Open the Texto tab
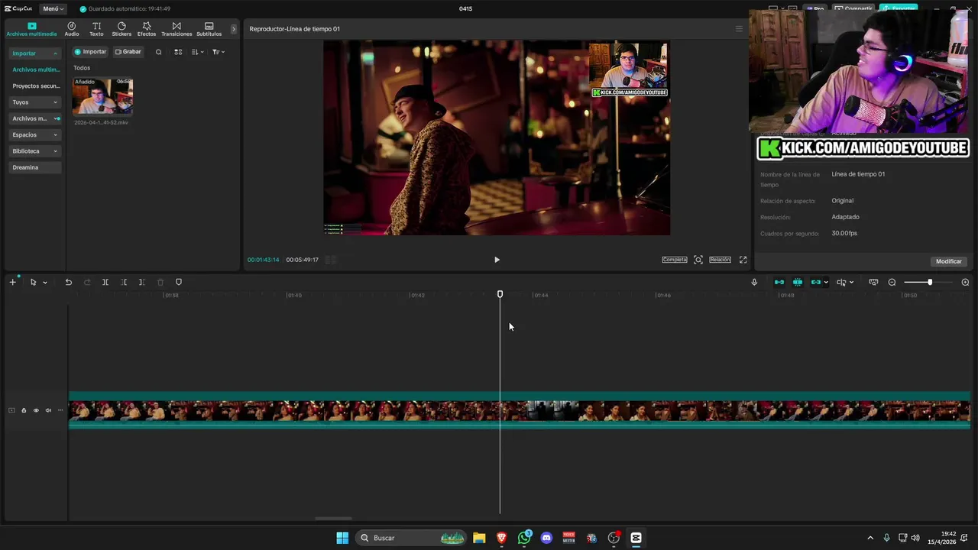The width and height of the screenshot is (978, 550). (96, 29)
